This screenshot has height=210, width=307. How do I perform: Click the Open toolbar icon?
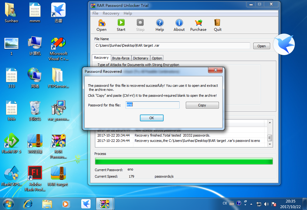pos(102,25)
